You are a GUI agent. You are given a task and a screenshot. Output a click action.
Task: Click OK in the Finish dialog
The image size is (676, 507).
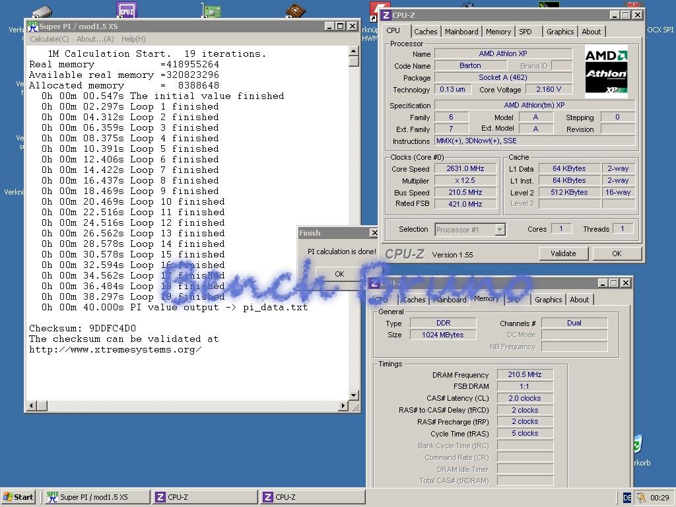(x=339, y=274)
